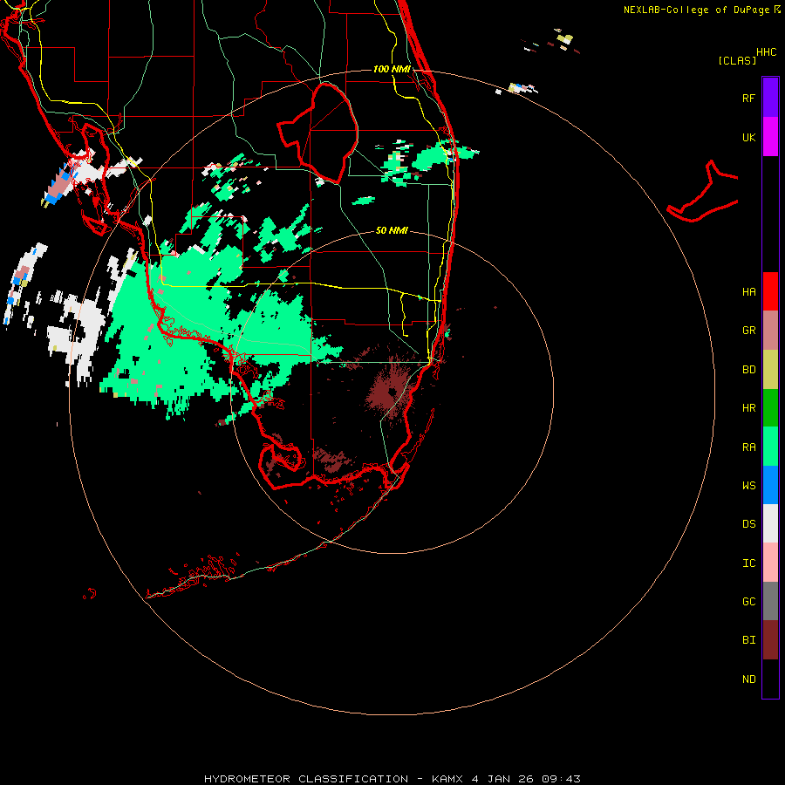Click the BI legend label
This screenshot has height=785, width=785.
[x=748, y=640]
